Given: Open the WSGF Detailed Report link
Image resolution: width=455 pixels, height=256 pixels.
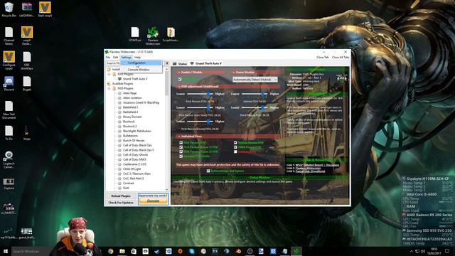Looking at the screenshot, I should [317, 165].
